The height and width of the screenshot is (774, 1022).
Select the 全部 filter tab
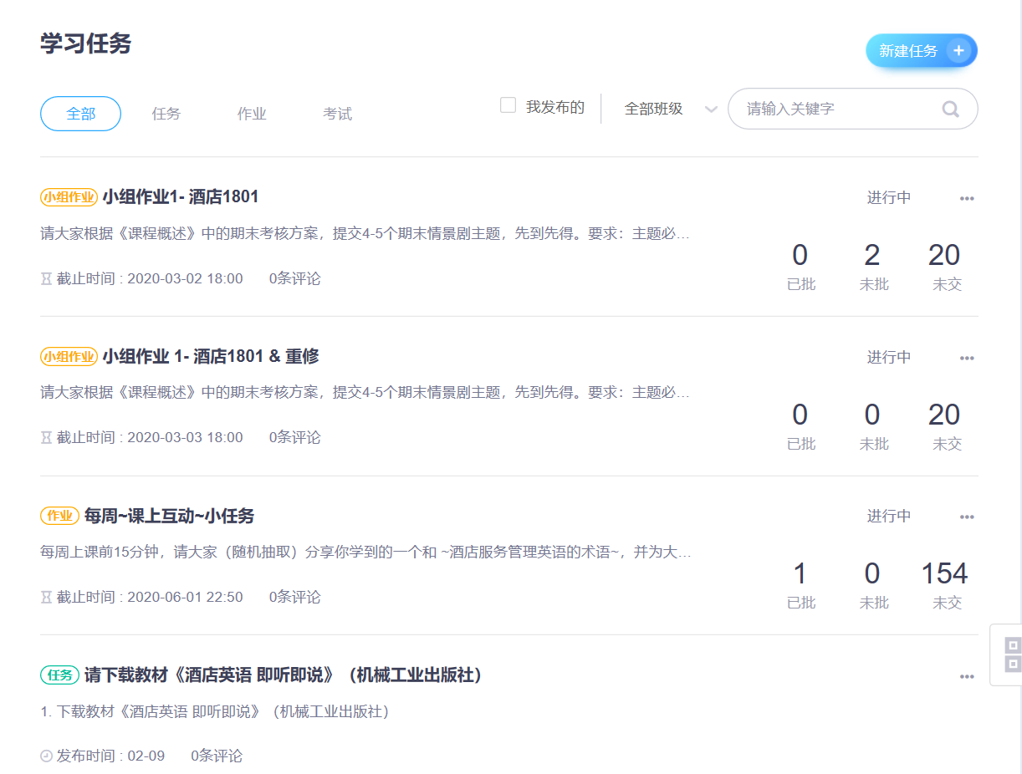(81, 114)
